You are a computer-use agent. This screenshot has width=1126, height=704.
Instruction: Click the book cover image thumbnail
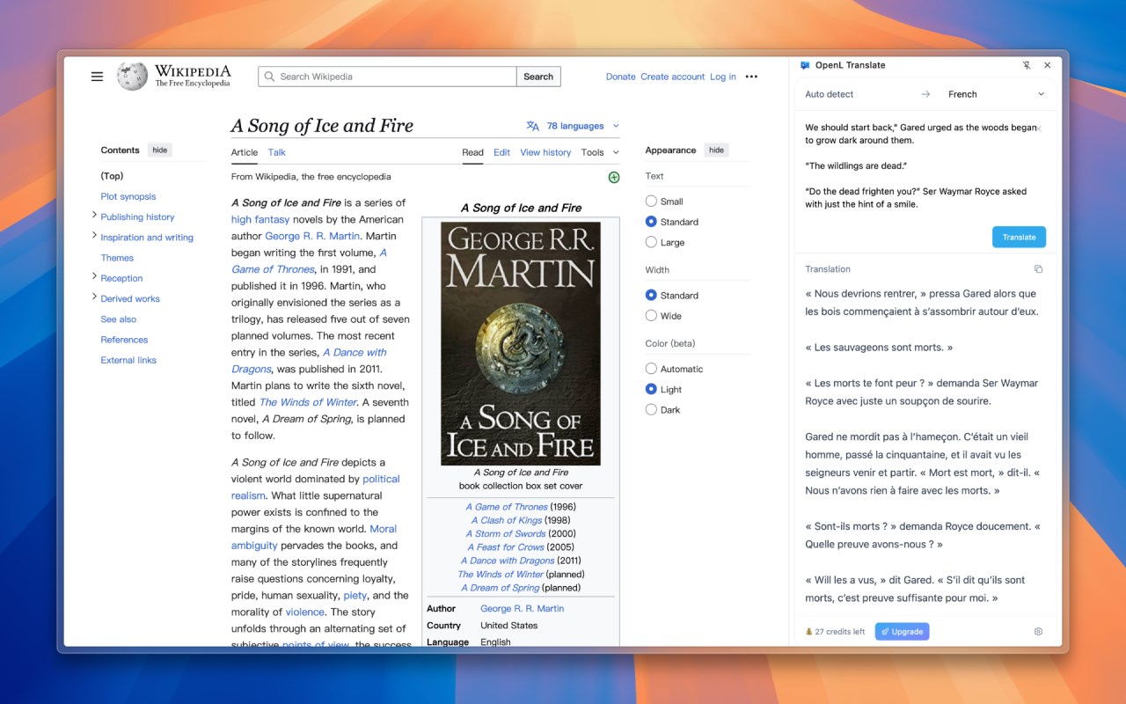tap(521, 344)
